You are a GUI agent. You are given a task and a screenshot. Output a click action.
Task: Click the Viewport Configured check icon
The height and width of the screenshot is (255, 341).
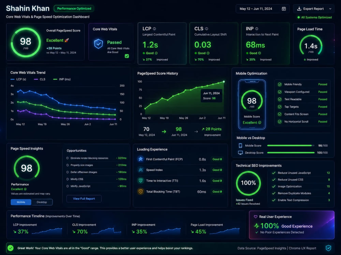click(x=280, y=92)
